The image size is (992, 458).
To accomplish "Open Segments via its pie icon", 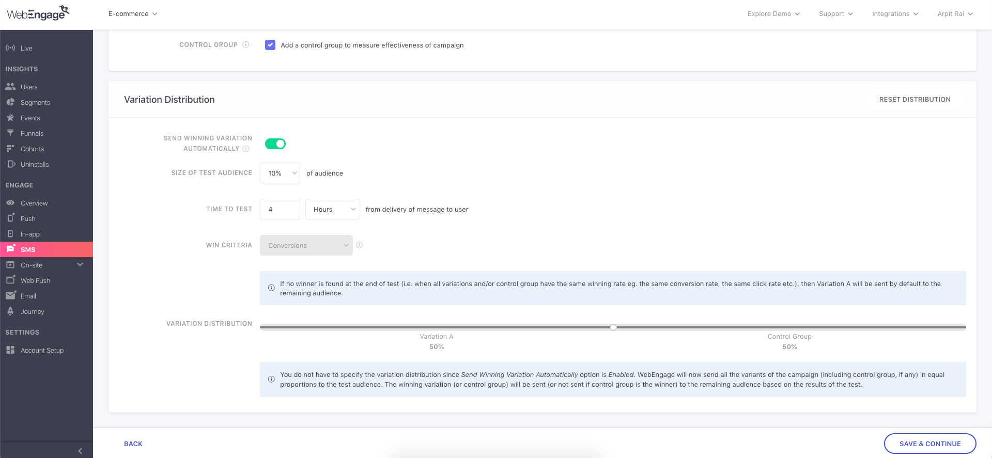I will click(x=10, y=102).
